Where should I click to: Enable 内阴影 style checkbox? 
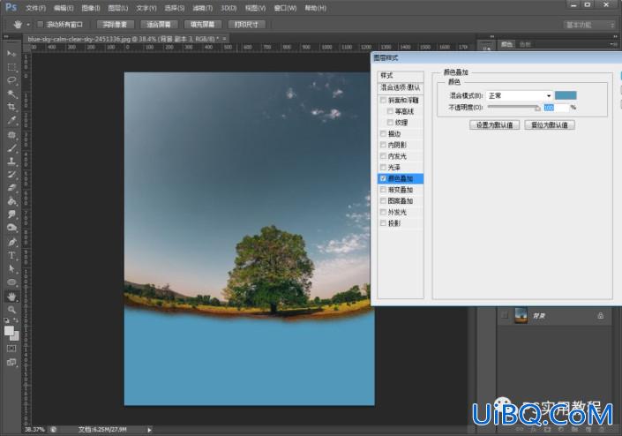383,145
